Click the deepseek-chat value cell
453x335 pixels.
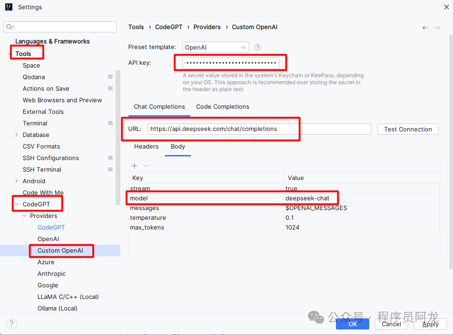point(362,198)
